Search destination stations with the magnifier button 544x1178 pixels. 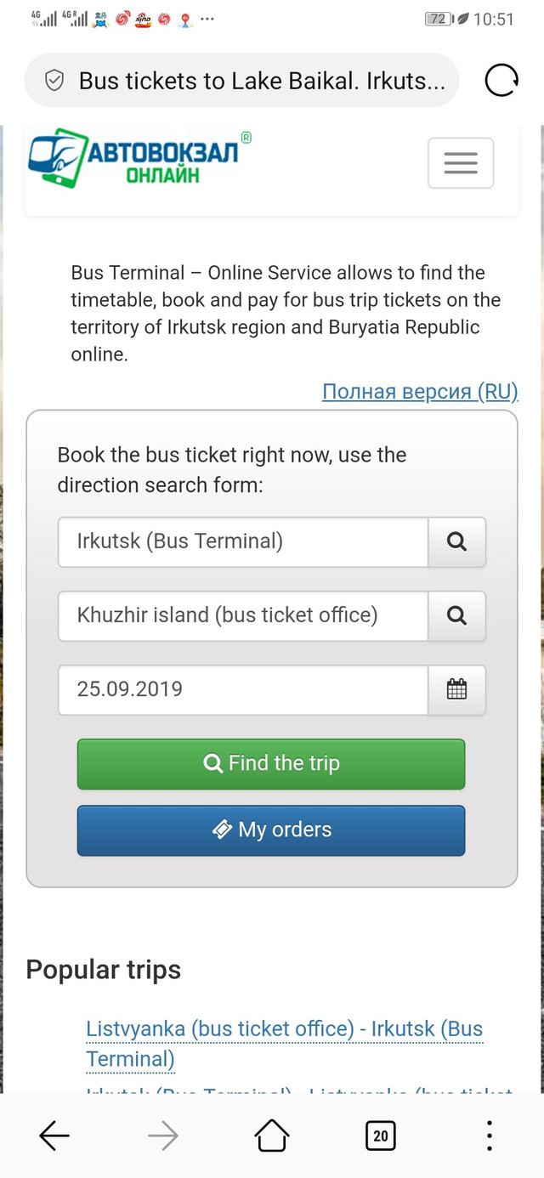(456, 615)
